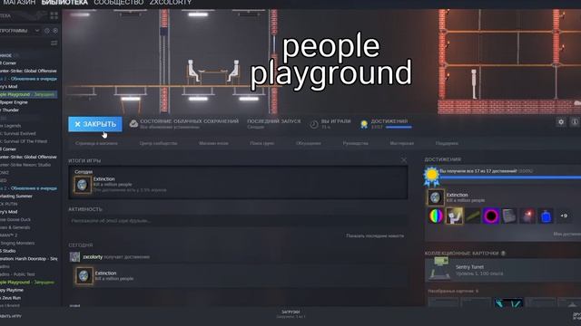581x326 pixels.
Task: Open game info icon beside gear
Action: tap(575, 121)
